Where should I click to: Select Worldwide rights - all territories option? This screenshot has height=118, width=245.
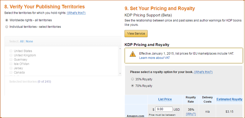[6, 20]
